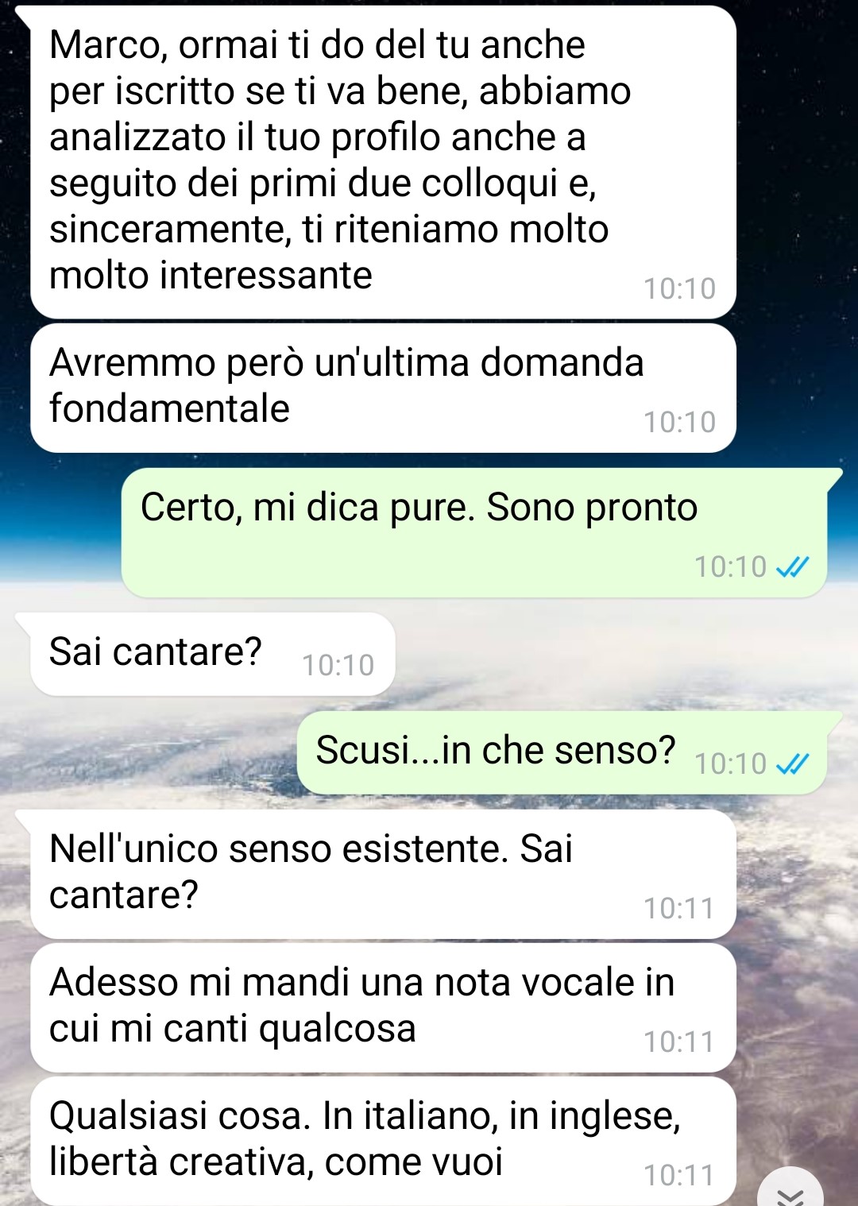Select the 'Sai cantare?' message bubble
This screenshot has width=858, height=1206.
(x=213, y=654)
